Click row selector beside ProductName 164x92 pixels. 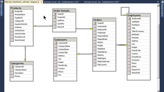12,15
